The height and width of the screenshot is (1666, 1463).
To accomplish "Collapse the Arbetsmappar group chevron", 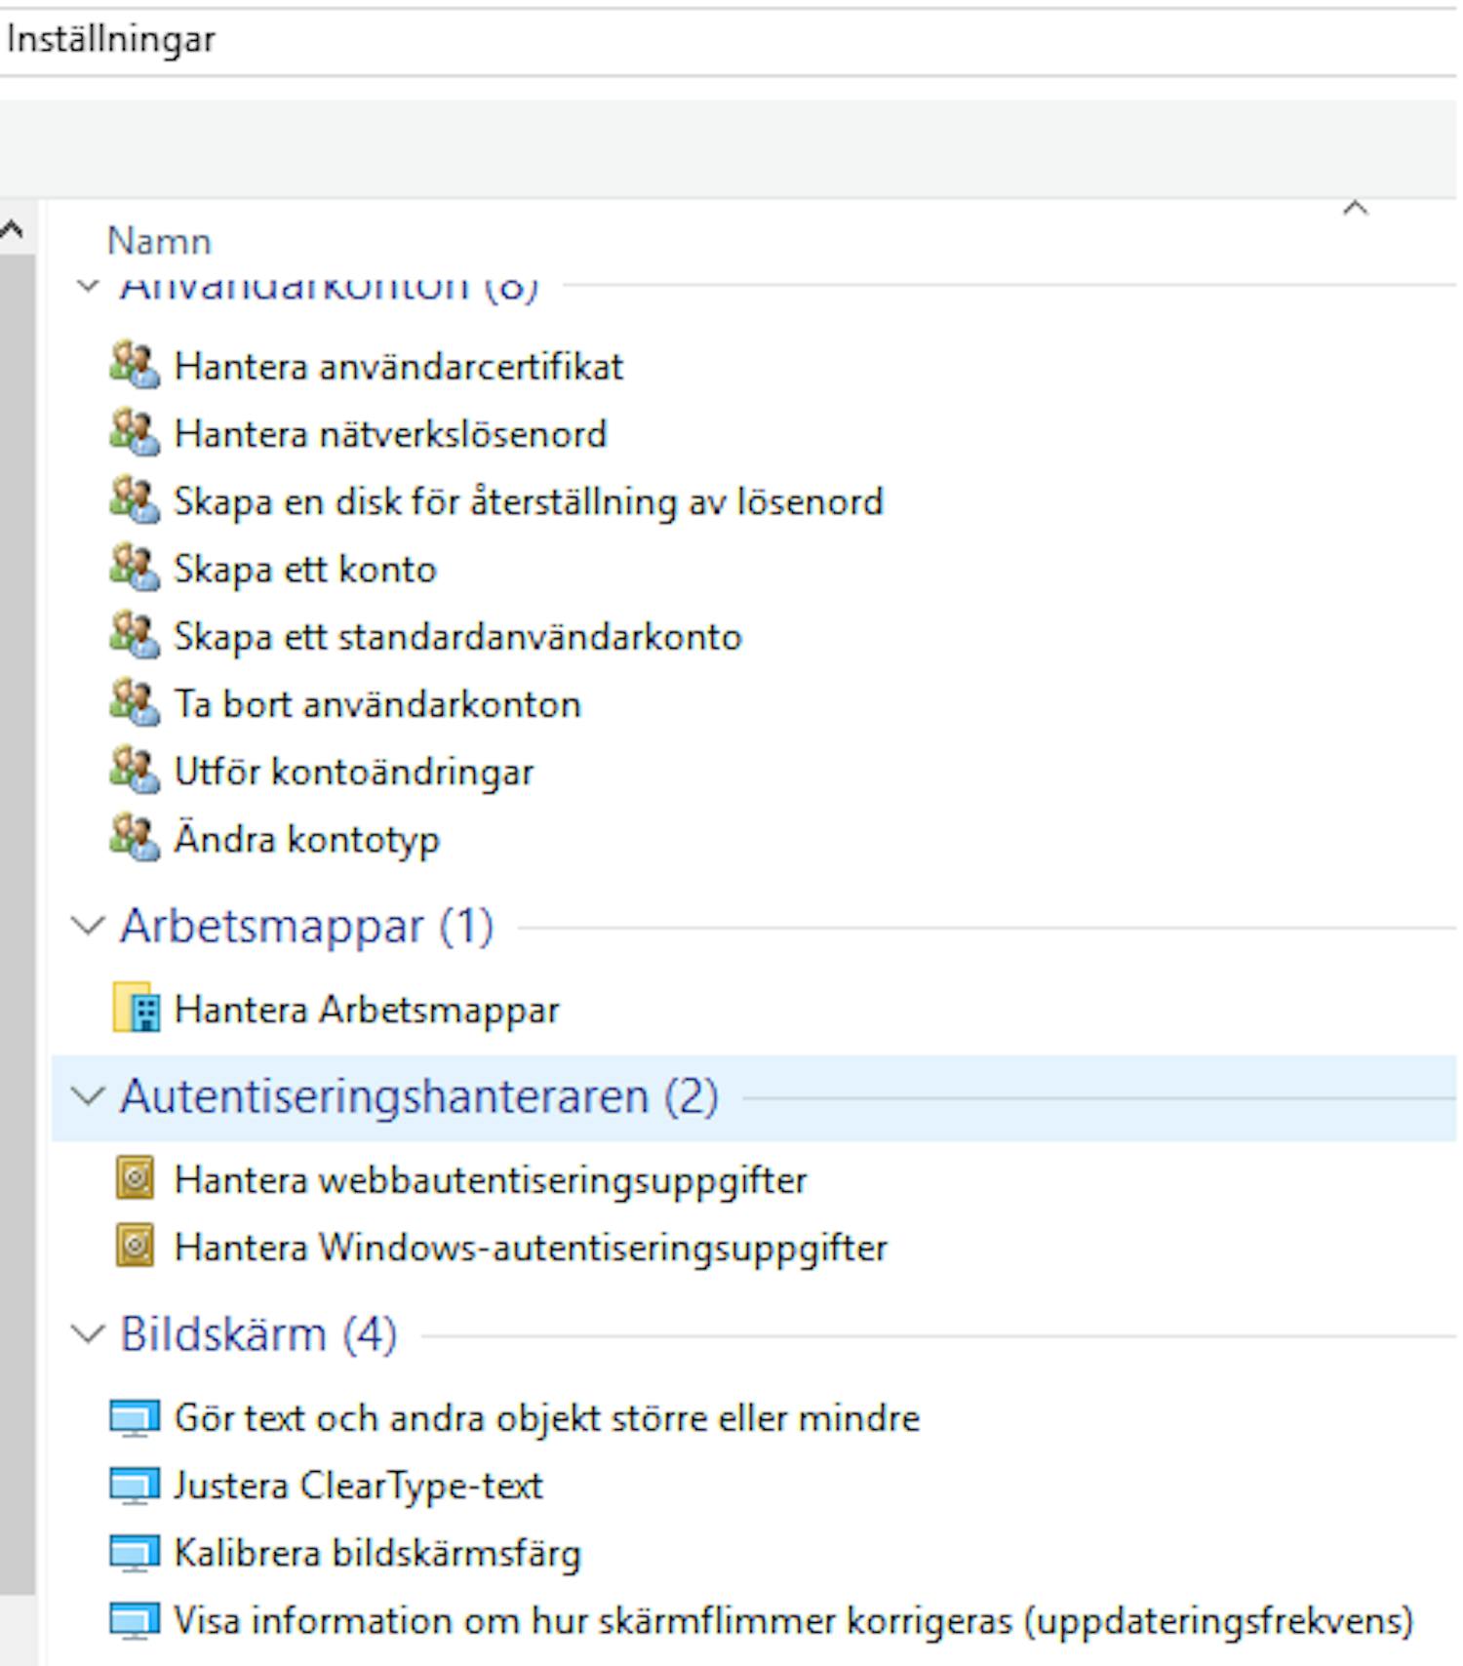I will pyautogui.click(x=88, y=926).
